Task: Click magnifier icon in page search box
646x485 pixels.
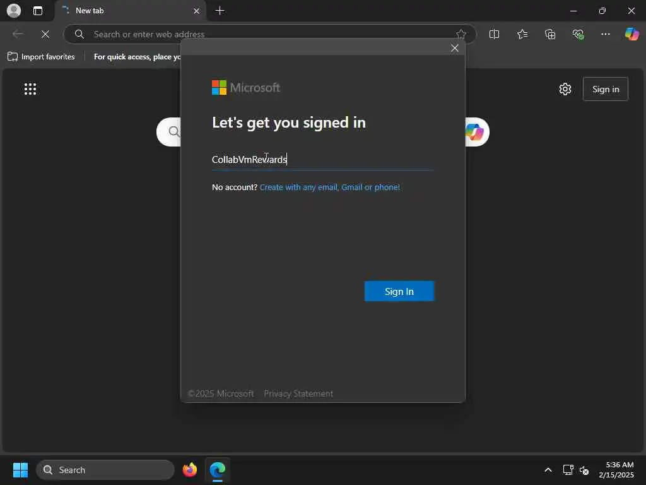Action: (x=174, y=132)
